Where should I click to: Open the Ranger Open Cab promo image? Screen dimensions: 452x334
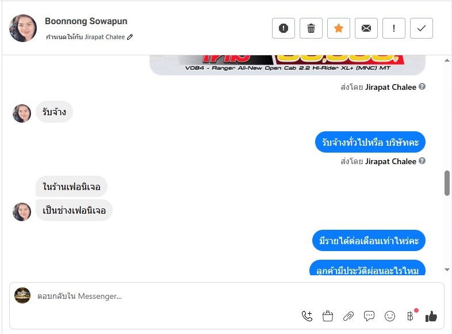288,65
